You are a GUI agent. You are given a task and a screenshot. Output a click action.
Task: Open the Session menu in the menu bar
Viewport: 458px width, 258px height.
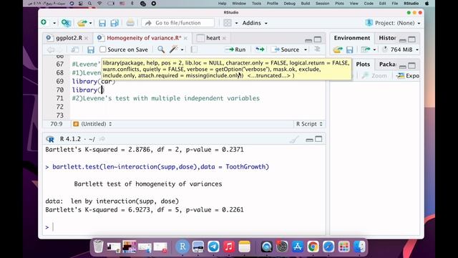[x=323, y=4]
